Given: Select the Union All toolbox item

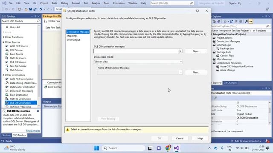Looking at the screenshot, I should [15, 27].
